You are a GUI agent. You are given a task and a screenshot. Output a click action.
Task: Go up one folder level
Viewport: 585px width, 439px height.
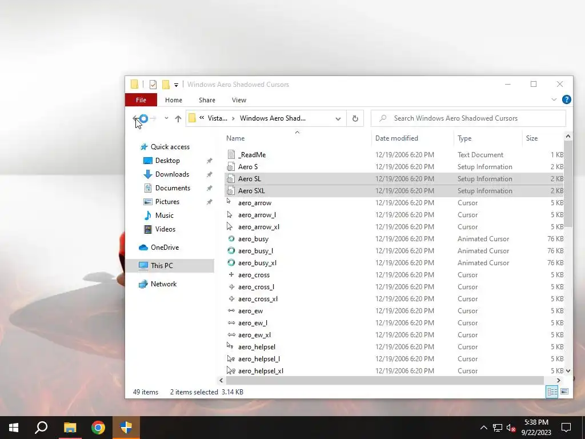[178, 119]
